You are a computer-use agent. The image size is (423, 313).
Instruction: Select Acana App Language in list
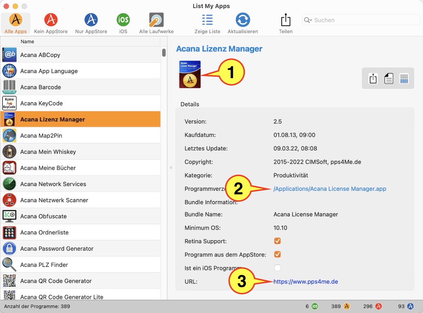(49, 71)
